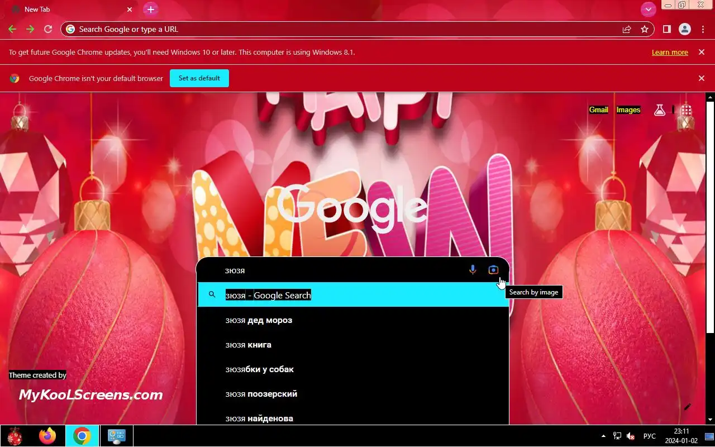The width and height of the screenshot is (715, 447).
Task: Click the customize Chrome pencil icon
Action: 687,407
